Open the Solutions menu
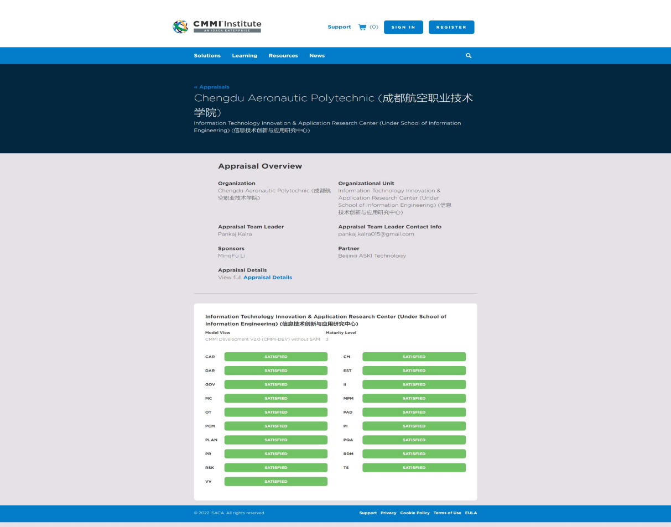 [207, 56]
